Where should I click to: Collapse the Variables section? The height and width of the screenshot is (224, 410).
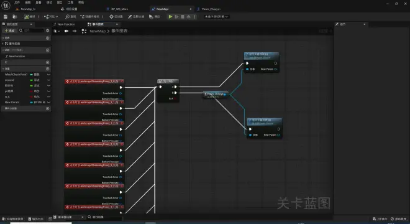(x=3, y=68)
